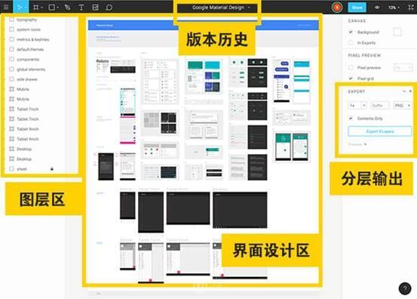
Task: Select the Pen tool
Action: 68,8
